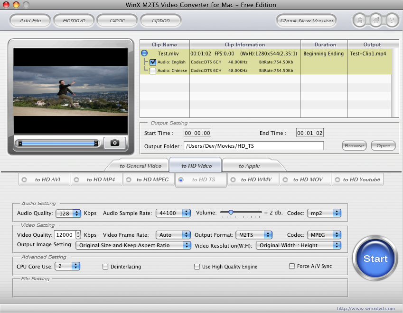
Task: Choose the to HD WMV format
Action: click(x=253, y=179)
